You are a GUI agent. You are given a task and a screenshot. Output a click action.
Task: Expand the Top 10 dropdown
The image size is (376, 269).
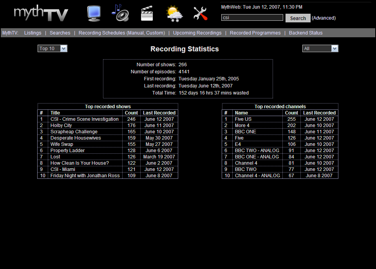click(x=52, y=49)
